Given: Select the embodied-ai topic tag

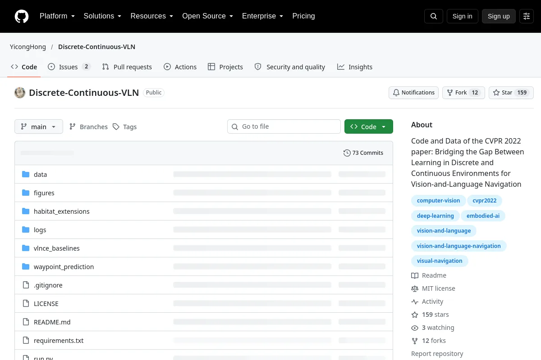Looking at the screenshot, I should pos(483,216).
